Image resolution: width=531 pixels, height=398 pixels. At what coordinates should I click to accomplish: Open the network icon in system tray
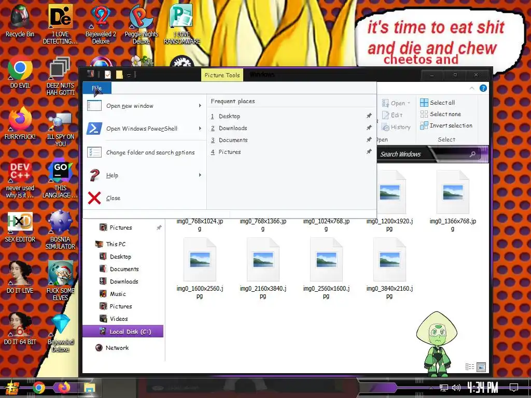(x=444, y=388)
